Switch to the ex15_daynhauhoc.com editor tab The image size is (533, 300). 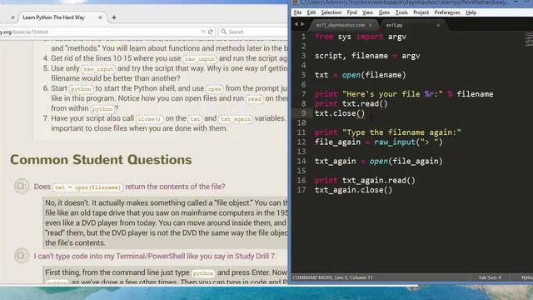click(x=341, y=25)
